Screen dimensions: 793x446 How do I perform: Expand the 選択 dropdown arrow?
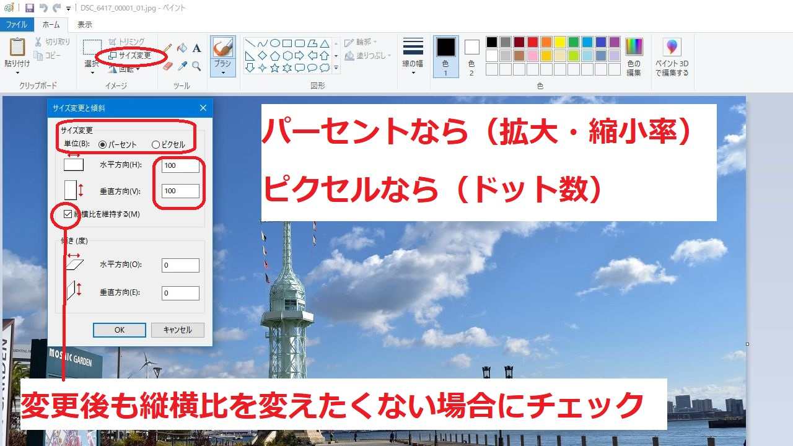tap(92, 72)
